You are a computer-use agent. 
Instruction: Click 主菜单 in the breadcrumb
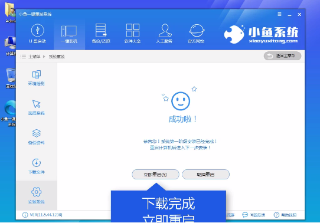(34, 57)
